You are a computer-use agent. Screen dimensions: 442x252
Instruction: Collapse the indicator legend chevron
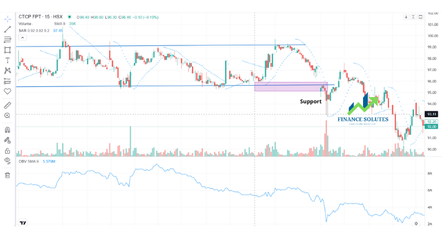click(x=23, y=37)
